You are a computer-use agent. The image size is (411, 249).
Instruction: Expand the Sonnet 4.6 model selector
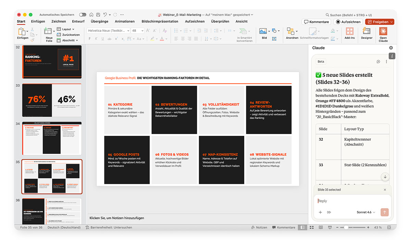[x=366, y=212]
